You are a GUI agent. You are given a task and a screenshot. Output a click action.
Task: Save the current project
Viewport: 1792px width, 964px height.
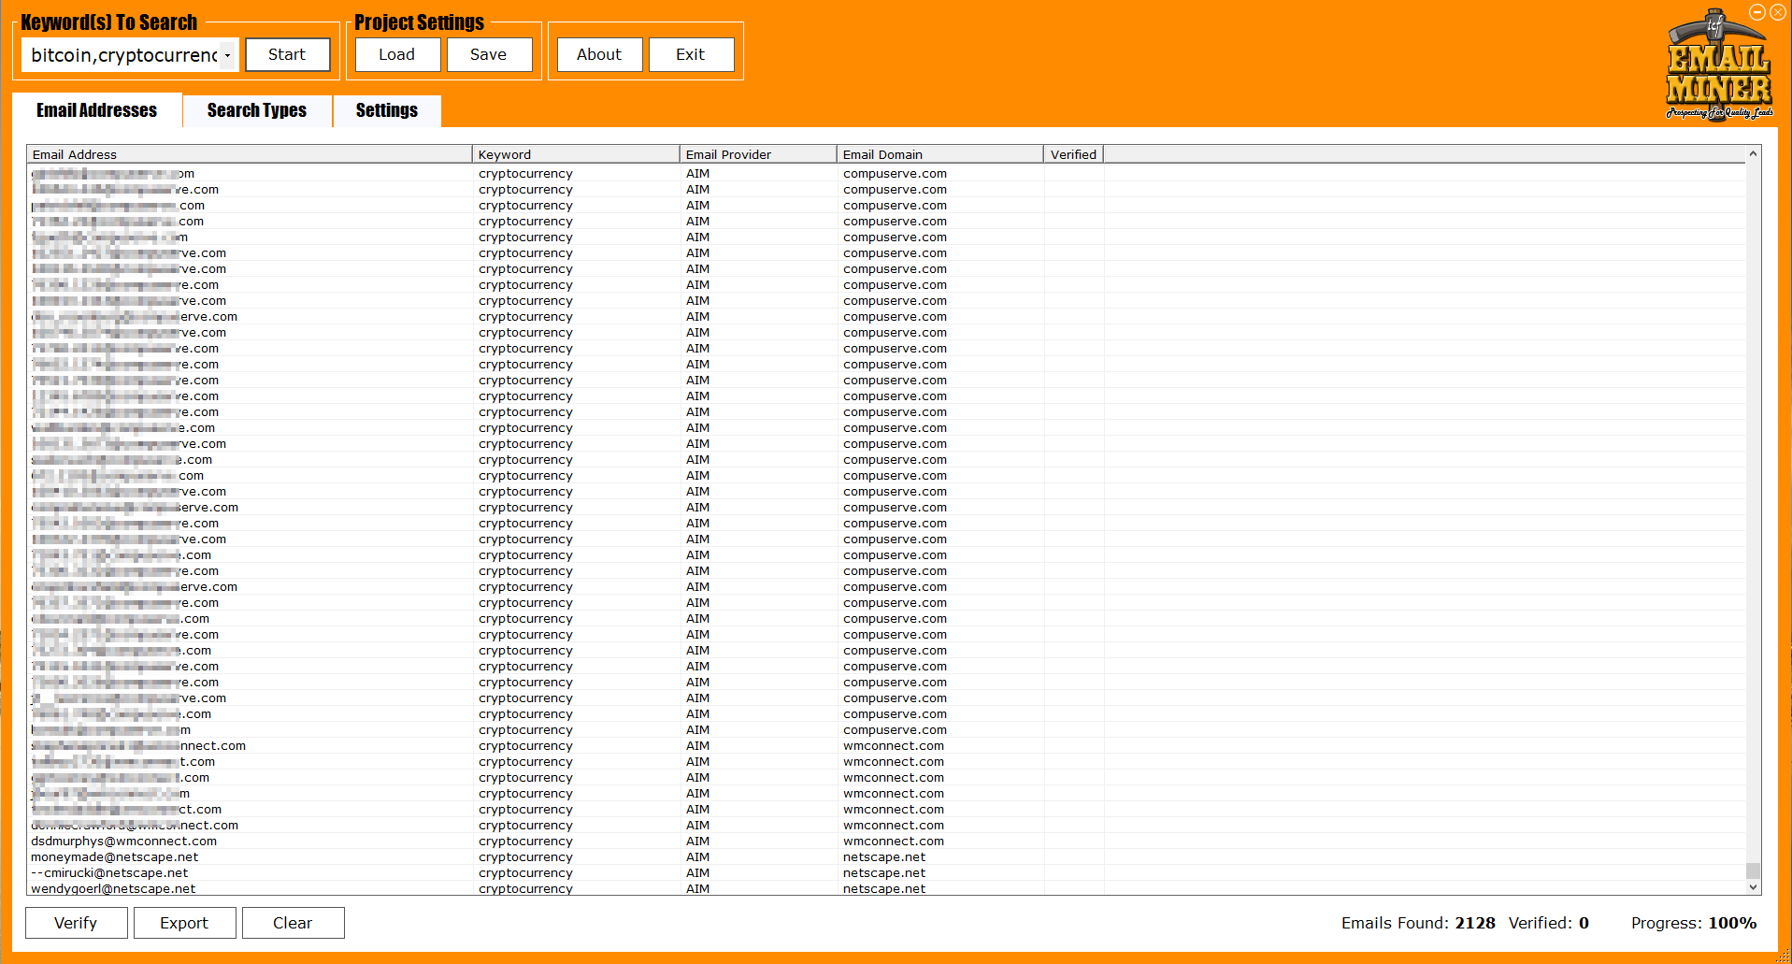pyautogui.click(x=489, y=54)
